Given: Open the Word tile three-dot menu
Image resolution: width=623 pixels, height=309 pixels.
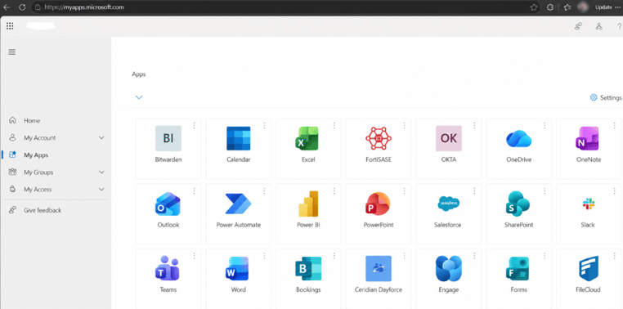Looking at the screenshot, I should click(264, 256).
